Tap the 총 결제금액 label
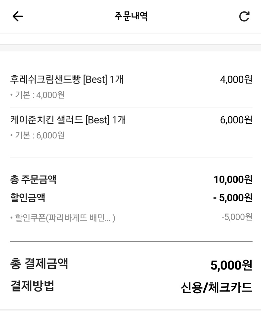 39,263
